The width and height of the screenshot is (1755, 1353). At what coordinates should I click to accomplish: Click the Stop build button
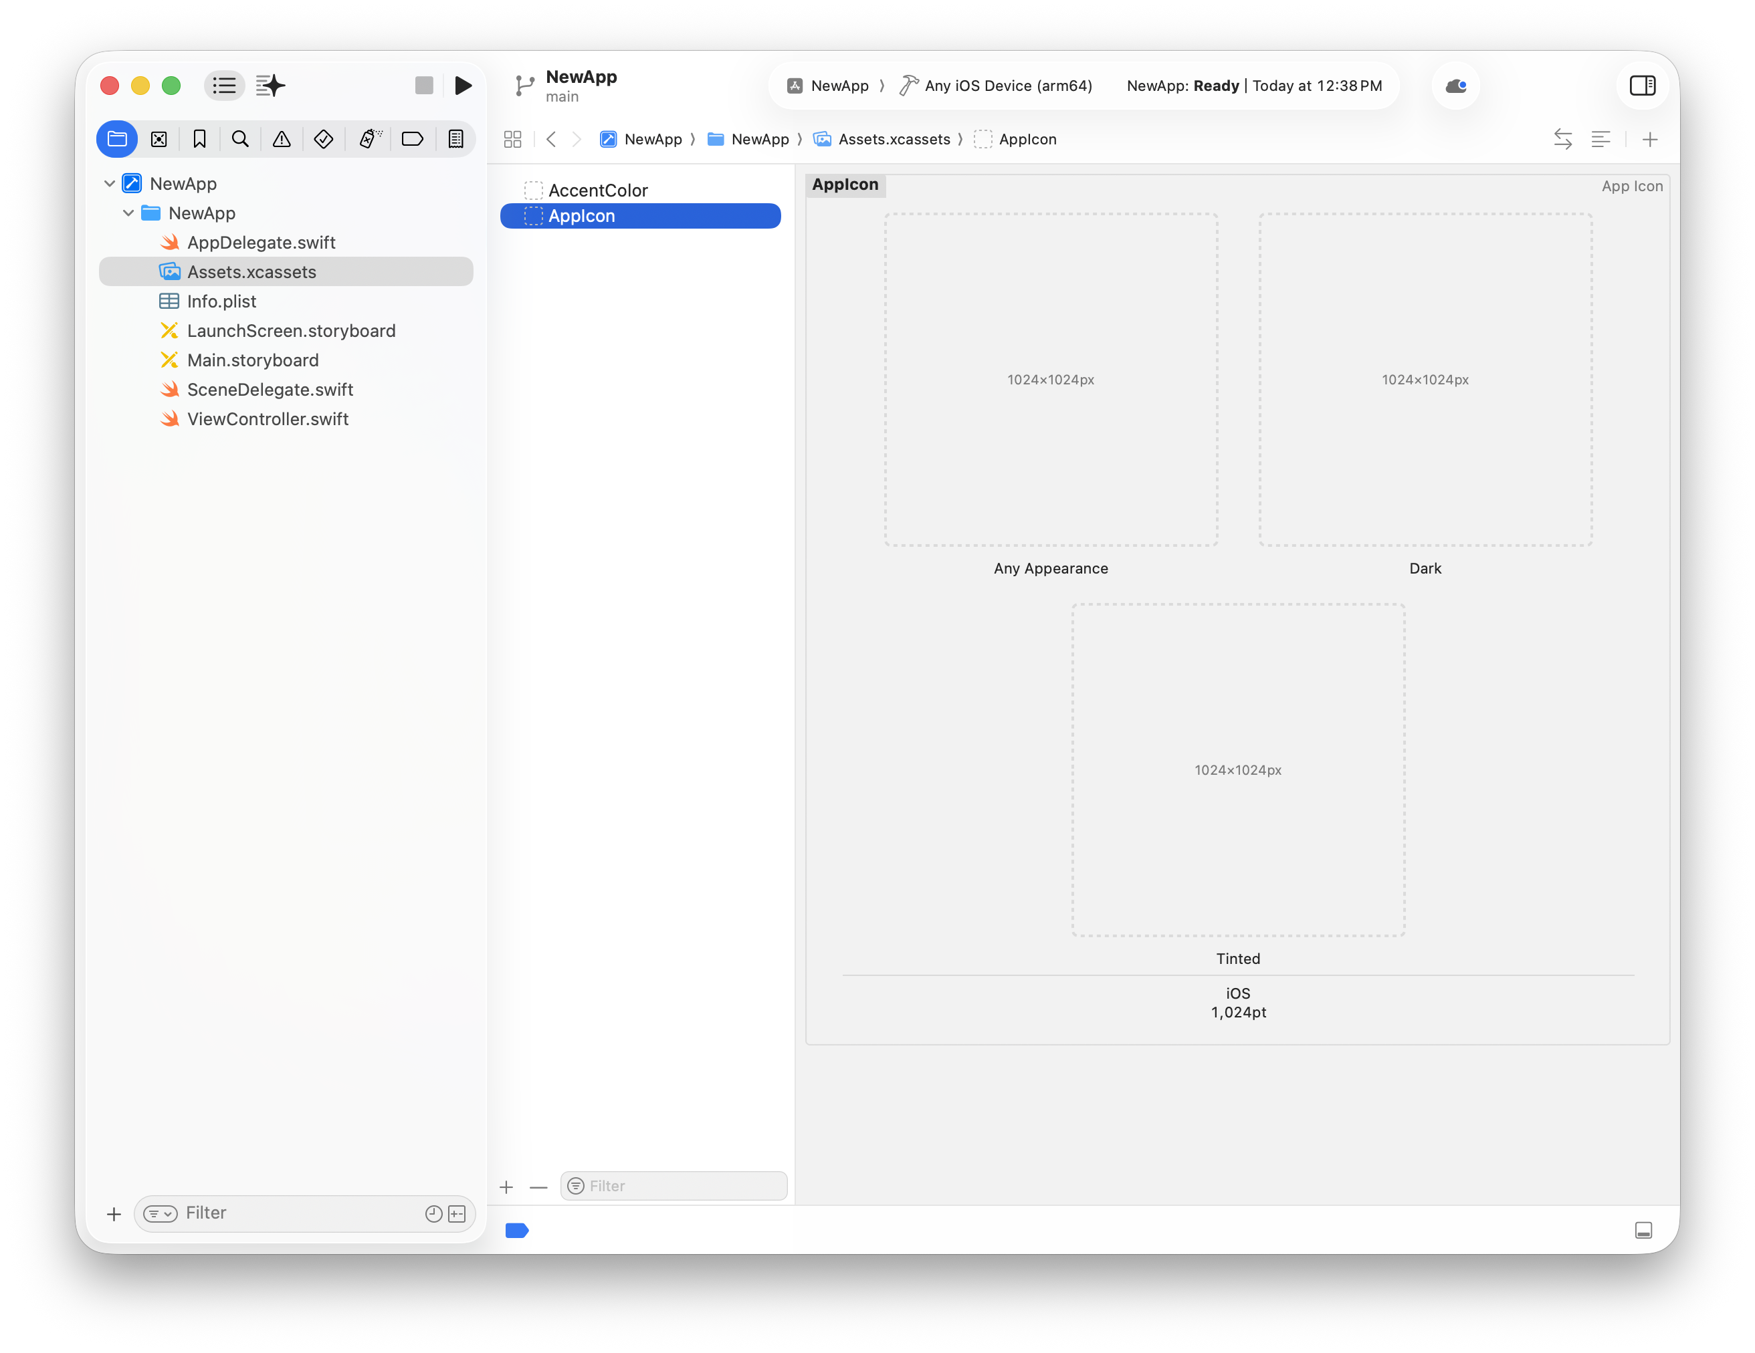[x=424, y=85]
